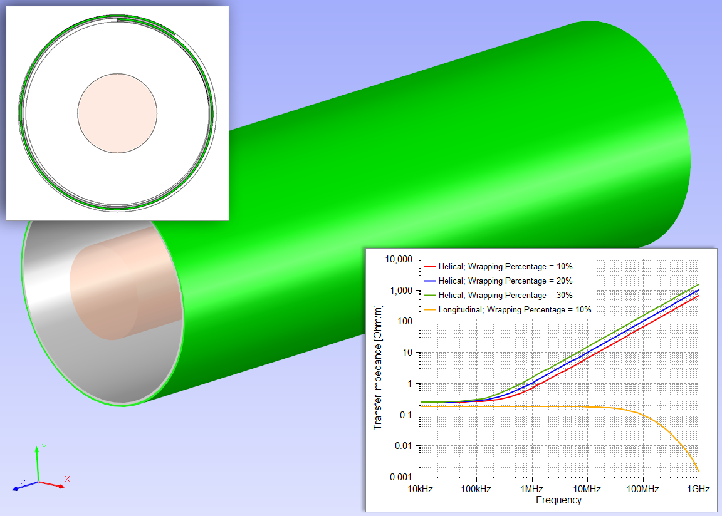Screen dimensions: 722x516
Task: Click the 1GHz frequency tick label
Action: pyautogui.click(x=698, y=489)
